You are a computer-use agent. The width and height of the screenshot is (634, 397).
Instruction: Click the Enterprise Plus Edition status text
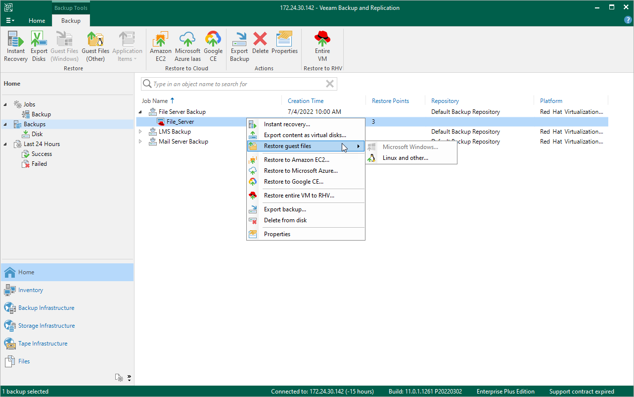click(x=505, y=392)
